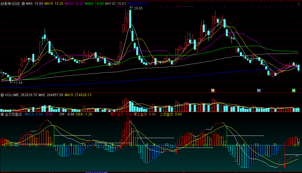Click the 11.64 low price label
This screenshot has width=302, height=173.
[18, 83]
